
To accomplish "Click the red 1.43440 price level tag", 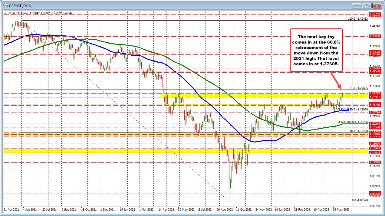I will point(374,15).
